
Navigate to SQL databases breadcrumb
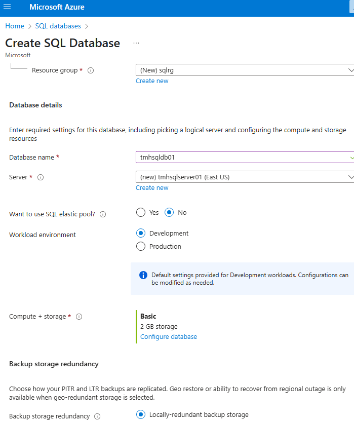pyautogui.click(x=58, y=26)
